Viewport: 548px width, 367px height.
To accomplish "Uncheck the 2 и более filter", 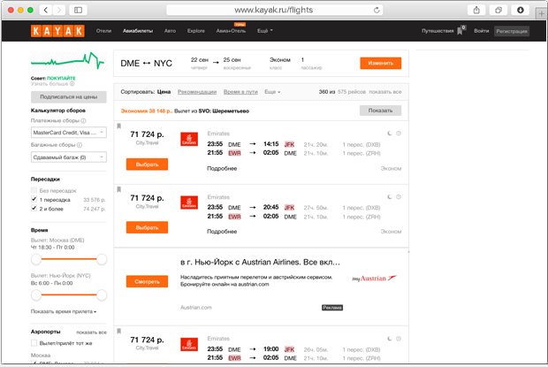I will (x=34, y=209).
